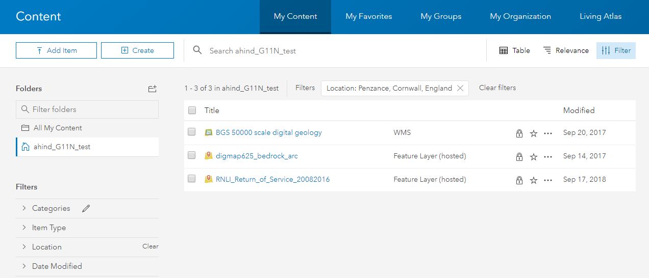Click the Filter folders input
This screenshot has width=649, height=278.
coord(87,109)
